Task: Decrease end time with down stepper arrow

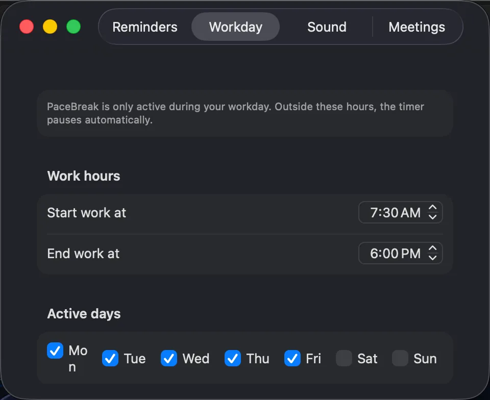Action: coord(432,258)
